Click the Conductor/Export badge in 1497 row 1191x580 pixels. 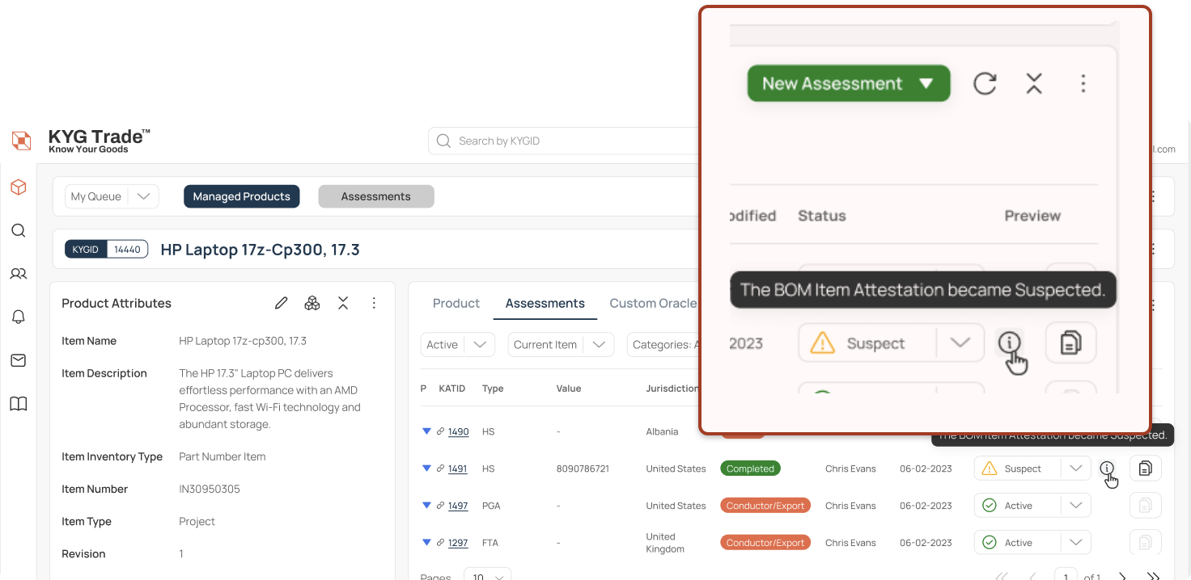tap(765, 506)
